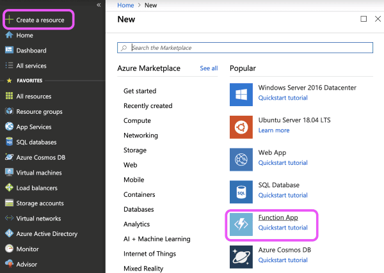The image size is (384, 273).
Task: Click the Azure Cosmos DB sidebar icon
Action: click(x=9, y=157)
